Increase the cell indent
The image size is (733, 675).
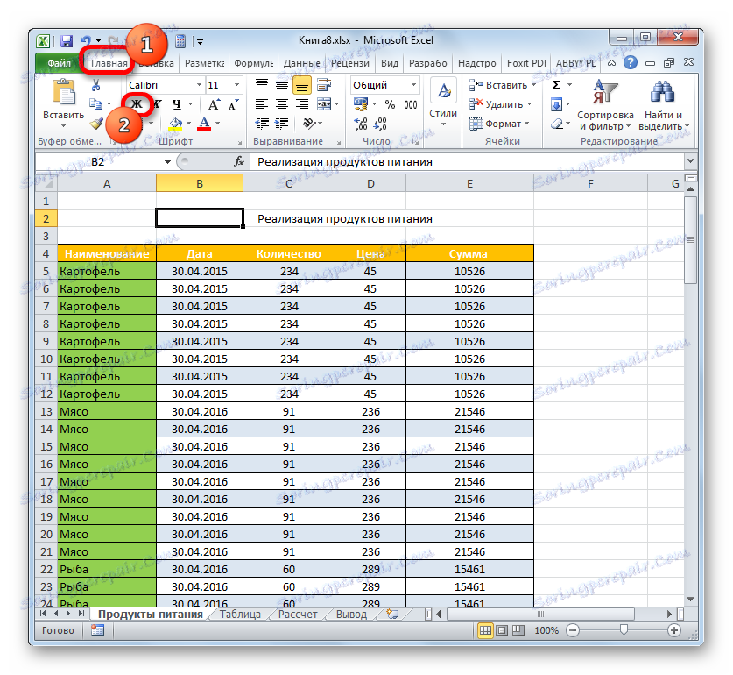coord(282,124)
